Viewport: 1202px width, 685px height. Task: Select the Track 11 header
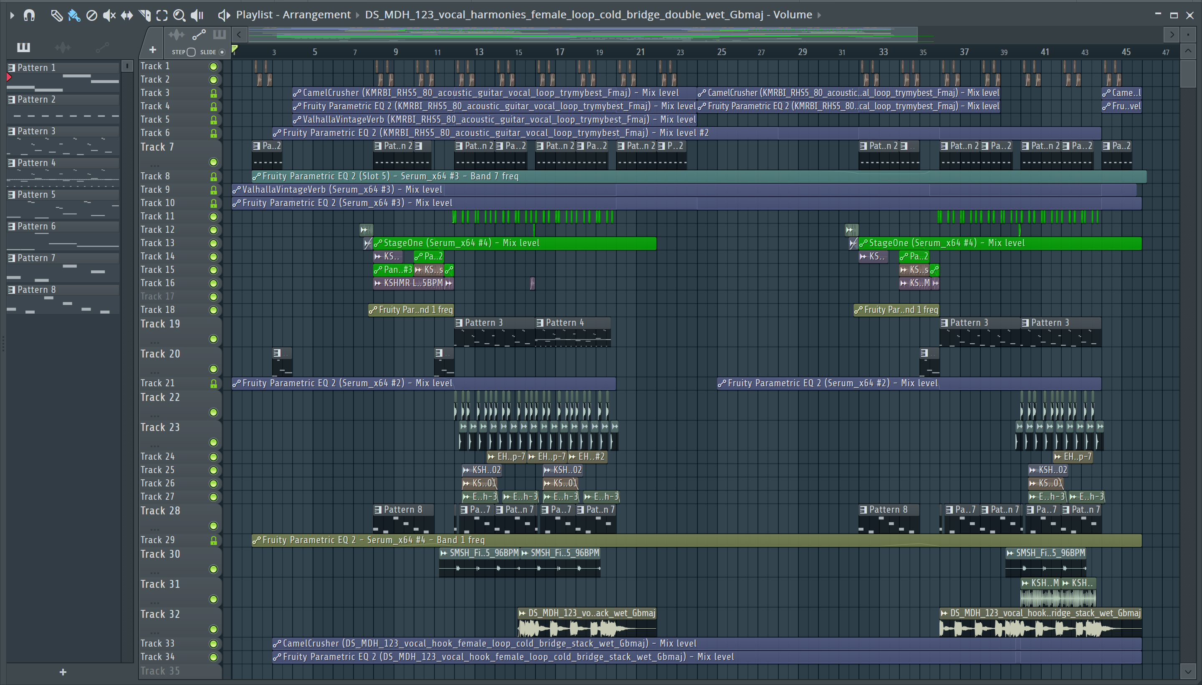coord(180,217)
